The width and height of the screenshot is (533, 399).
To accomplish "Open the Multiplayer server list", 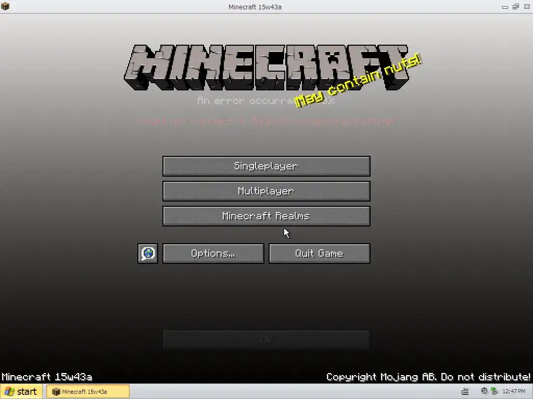I will coord(266,191).
